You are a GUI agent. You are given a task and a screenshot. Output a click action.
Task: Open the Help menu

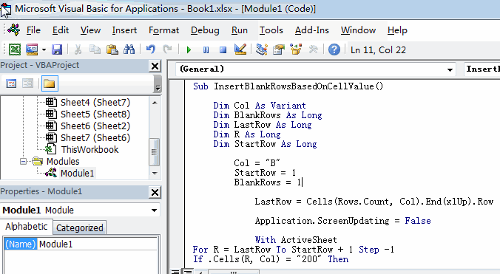click(397, 30)
